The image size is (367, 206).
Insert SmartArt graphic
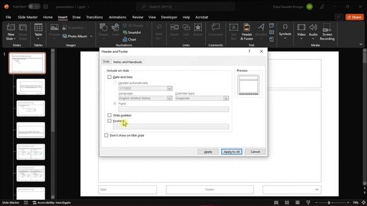pos(132,33)
